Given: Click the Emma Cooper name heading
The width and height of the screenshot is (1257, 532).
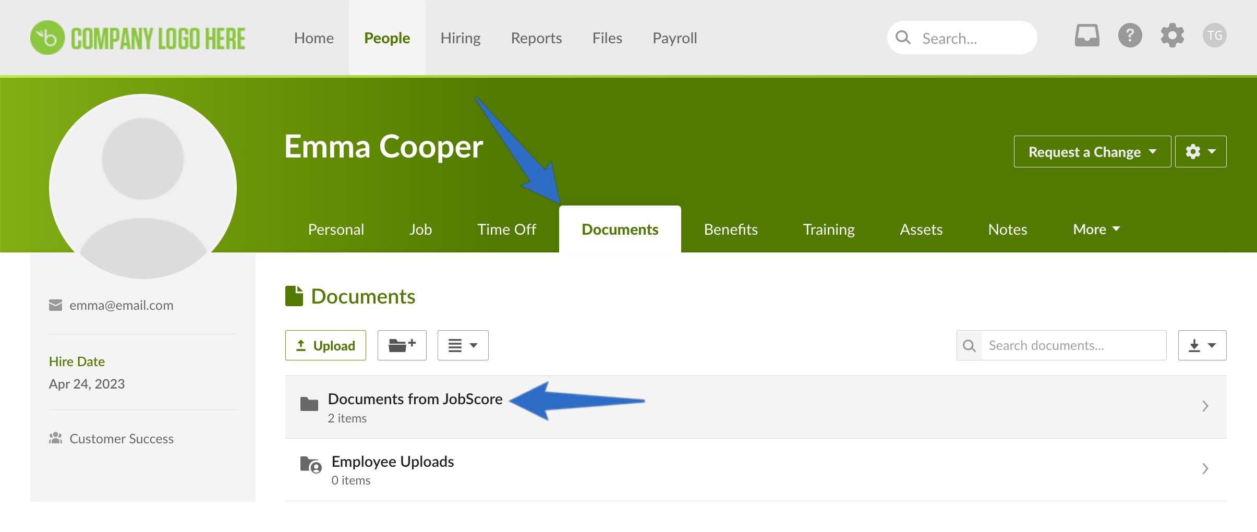Looking at the screenshot, I should (384, 147).
